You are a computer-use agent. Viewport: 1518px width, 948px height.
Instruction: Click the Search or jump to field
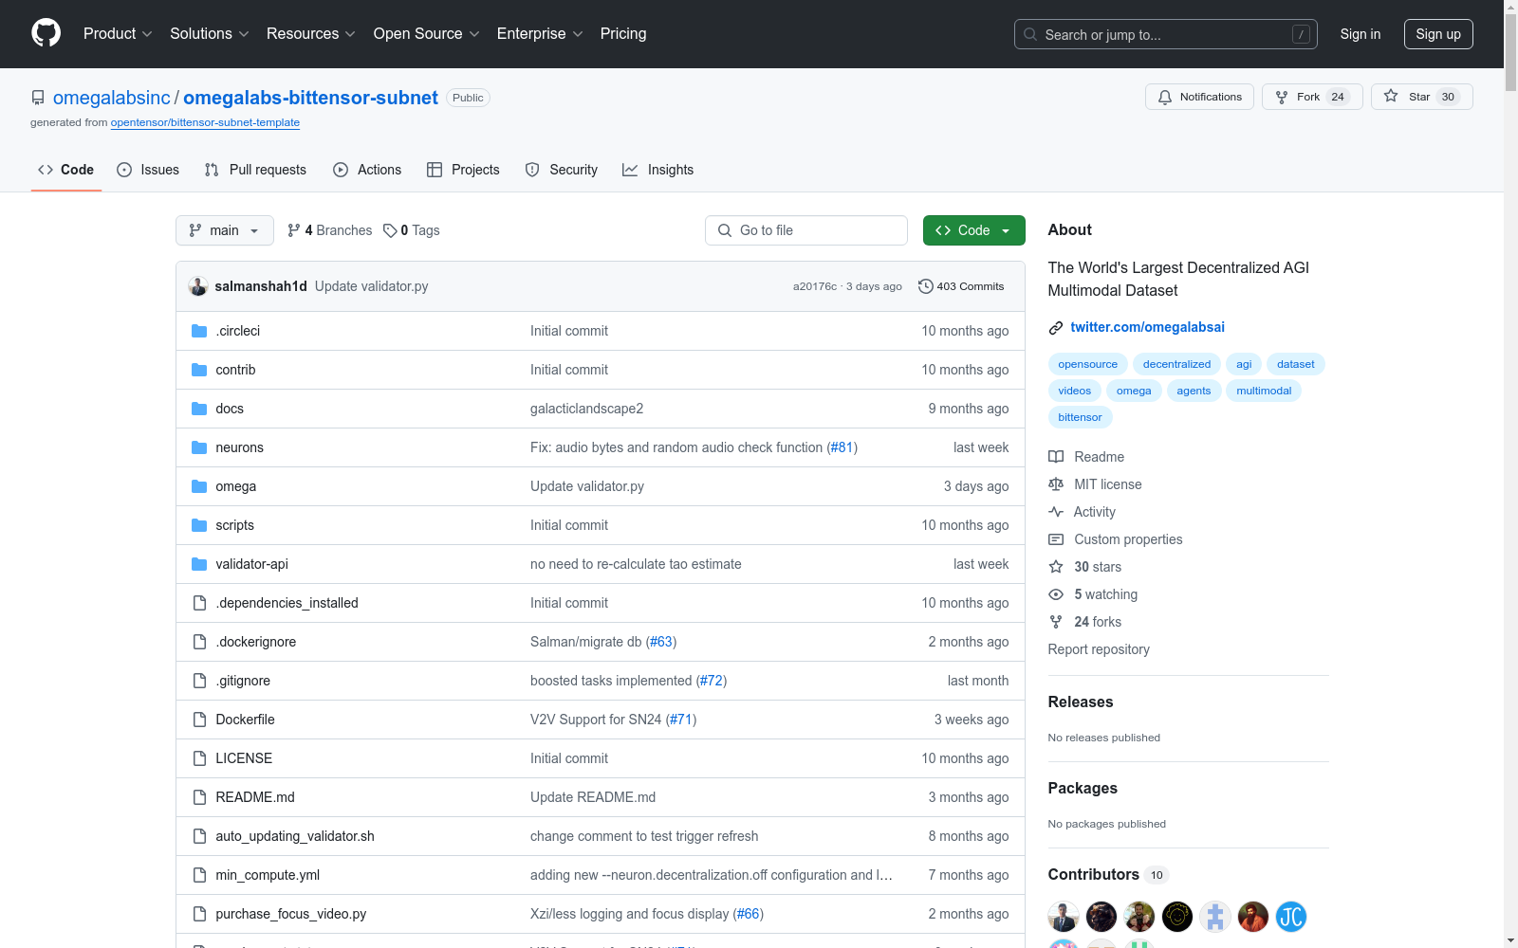[1166, 34]
